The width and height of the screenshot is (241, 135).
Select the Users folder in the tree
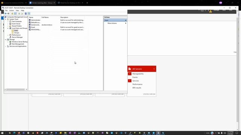coord(16,31)
